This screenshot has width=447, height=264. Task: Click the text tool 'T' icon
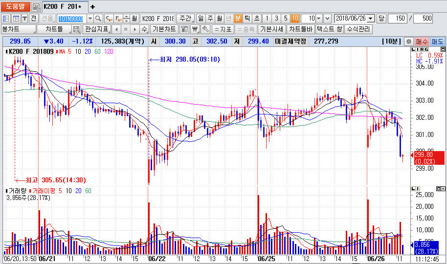25,19
